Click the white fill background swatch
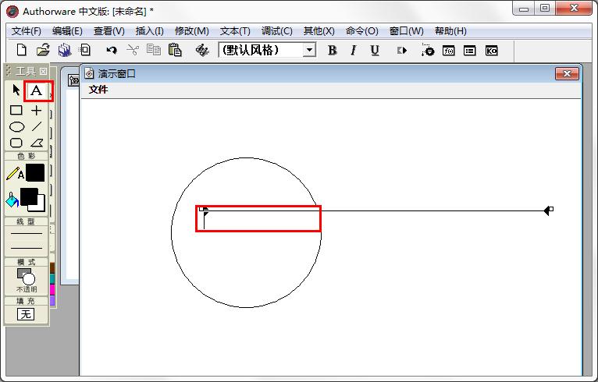This screenshot has width=598, height=382. coord(39,206)
